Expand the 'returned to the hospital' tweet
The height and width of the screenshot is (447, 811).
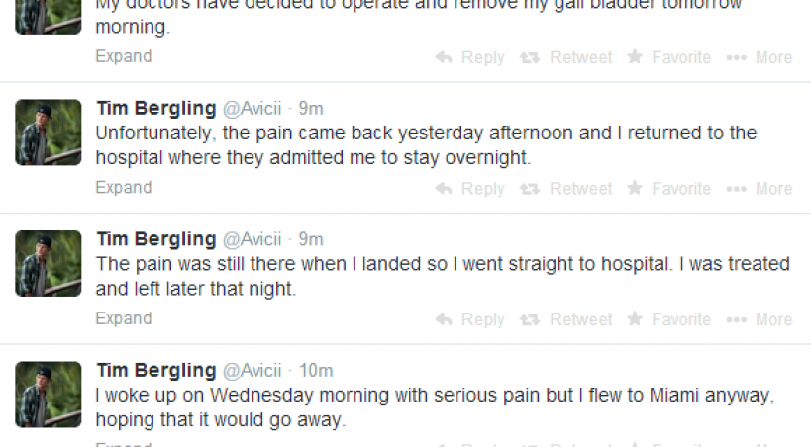tap(124, 188)
